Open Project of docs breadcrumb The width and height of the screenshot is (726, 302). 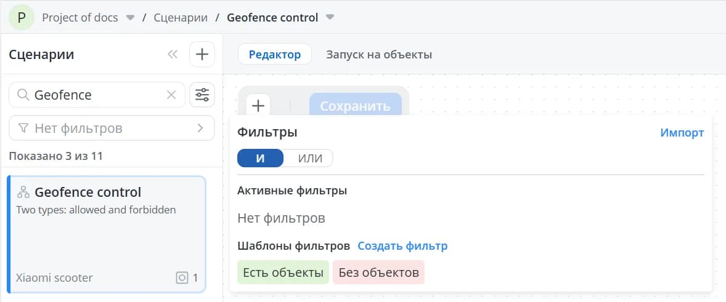tap(80, 18)
